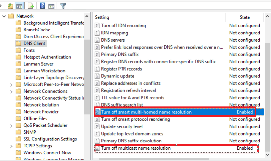Screen dimensions: 271x161
Task: Click the Export List toolbar icon
Action: (x=31, y=6)
